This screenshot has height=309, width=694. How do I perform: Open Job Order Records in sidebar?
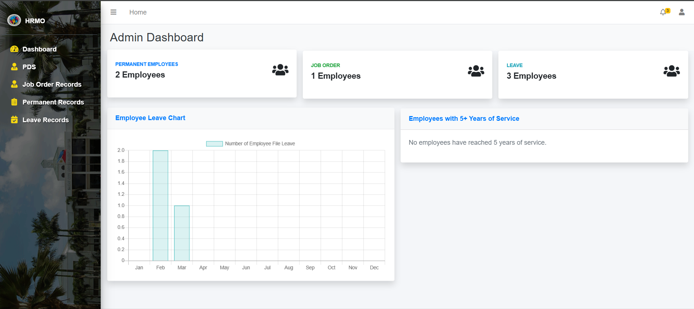coord(52,85)
